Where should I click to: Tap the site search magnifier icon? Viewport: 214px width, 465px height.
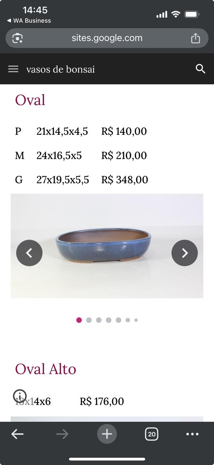(x=201, y=69)
